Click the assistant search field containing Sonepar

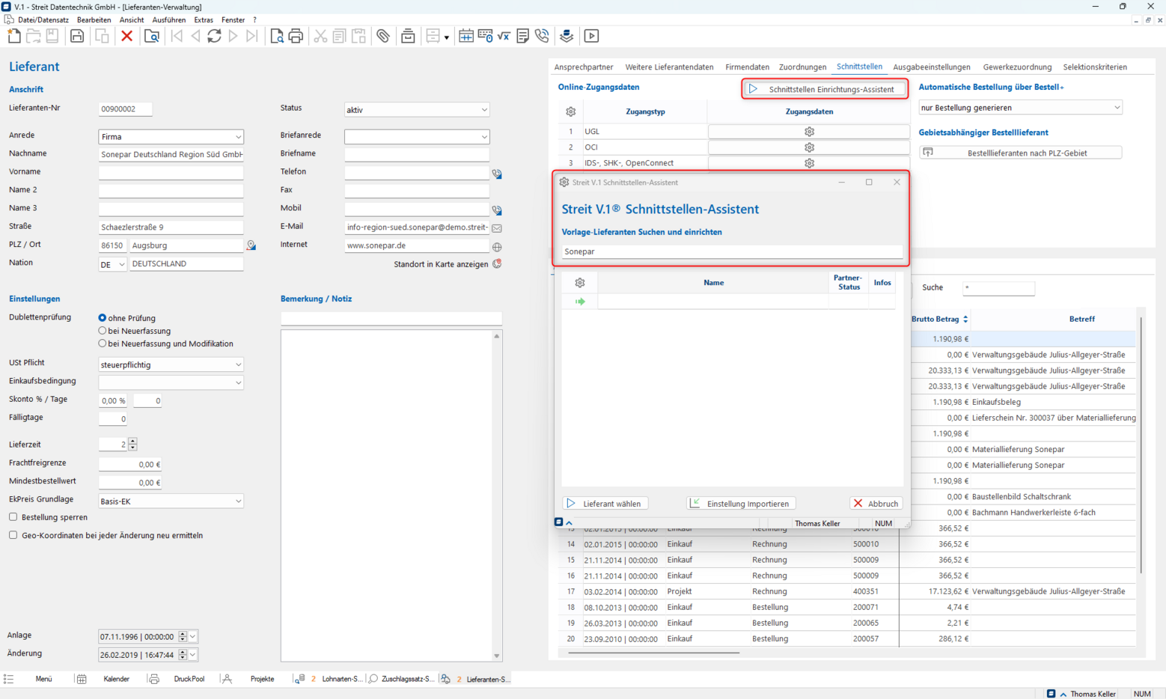pos(732,251)
